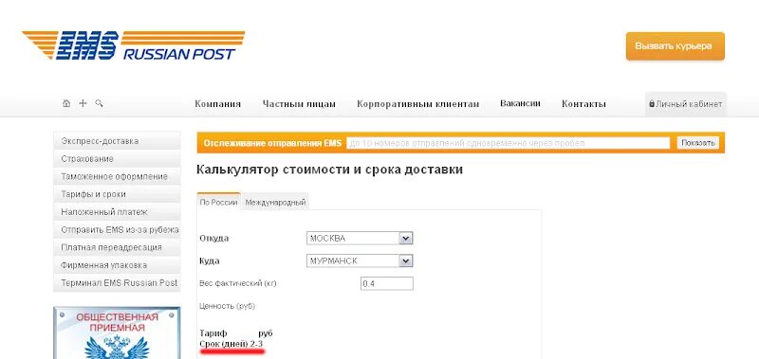Click the Тариф руб result text

pyautogui.click(x=236, y=333)
